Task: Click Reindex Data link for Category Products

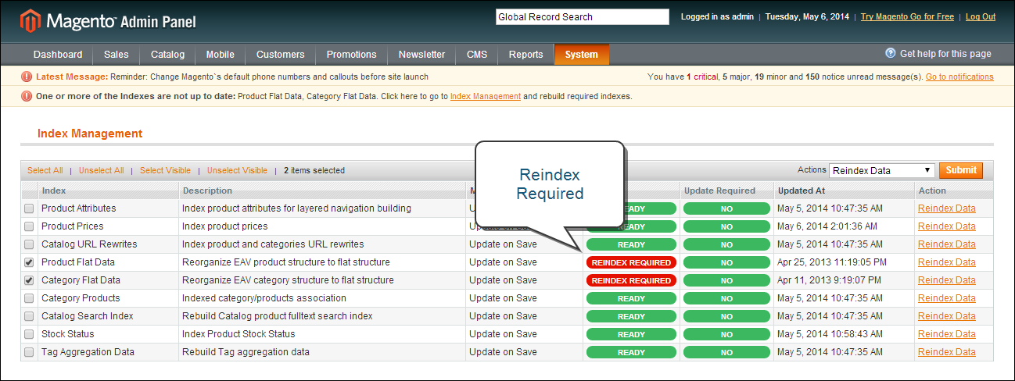Action: coord(947,298)
